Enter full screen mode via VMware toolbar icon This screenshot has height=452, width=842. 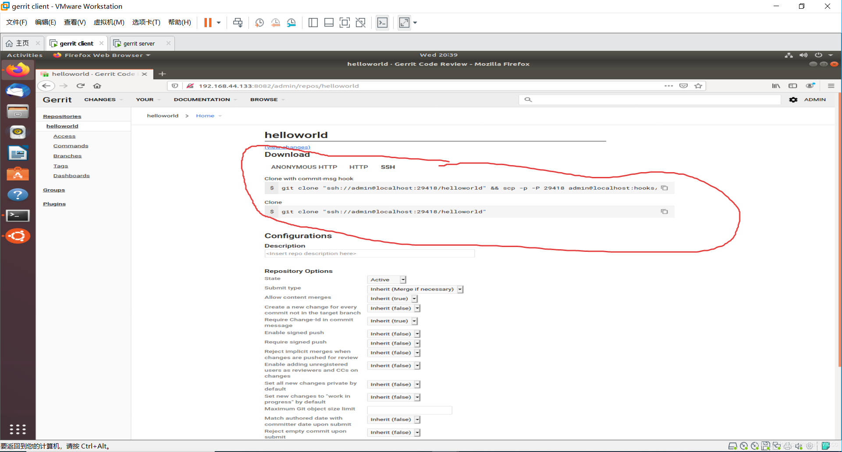pyautogui.click(x=345, y=23)
